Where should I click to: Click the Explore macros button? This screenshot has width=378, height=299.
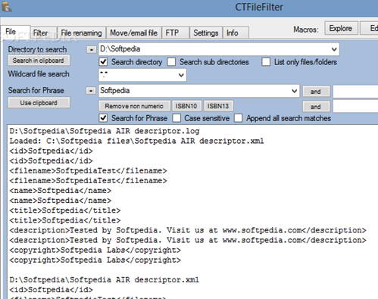[341, 28]
